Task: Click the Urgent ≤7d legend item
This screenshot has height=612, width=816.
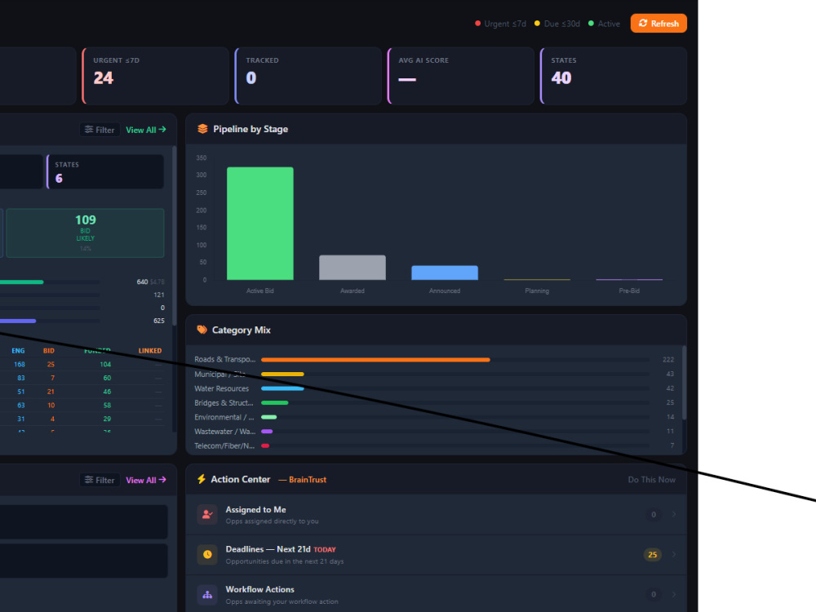Action: pyautogui.click(x=501, y=24)
